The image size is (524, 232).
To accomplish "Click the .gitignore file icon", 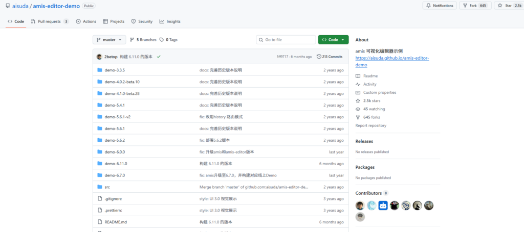I will click(100, 198).
